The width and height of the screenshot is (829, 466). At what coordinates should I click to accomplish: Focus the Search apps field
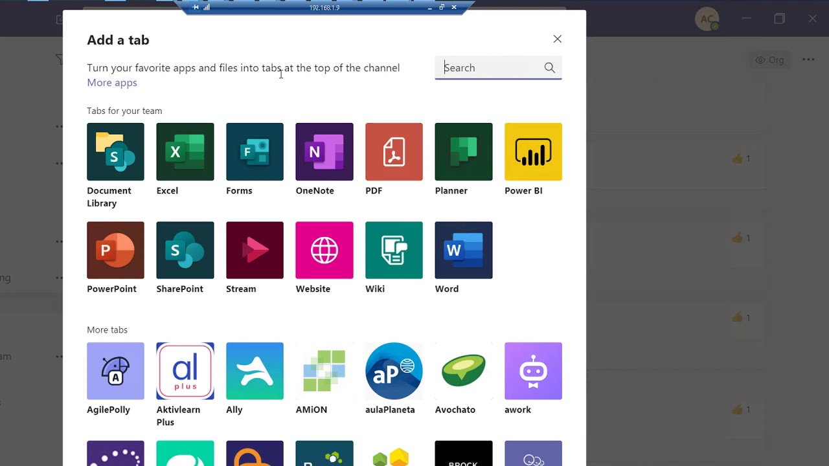(498, 67)
